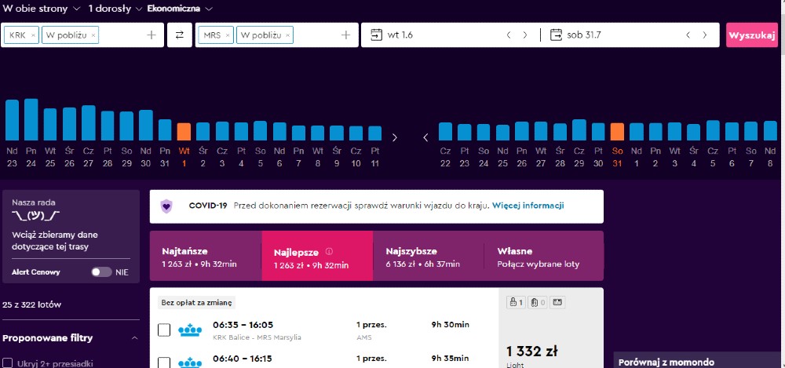
Task: Remove KRK origin chip
Action: coord(33,35)
